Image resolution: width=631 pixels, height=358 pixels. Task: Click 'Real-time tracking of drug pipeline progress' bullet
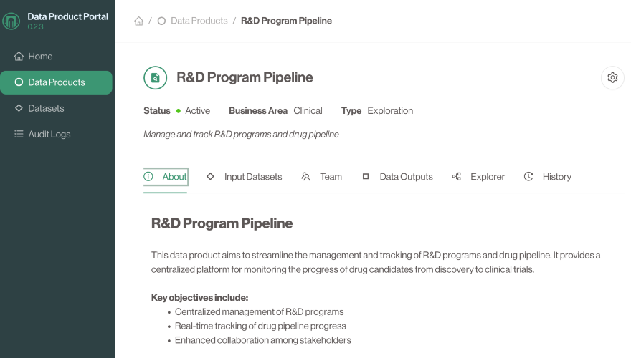[x=260, y=326]
